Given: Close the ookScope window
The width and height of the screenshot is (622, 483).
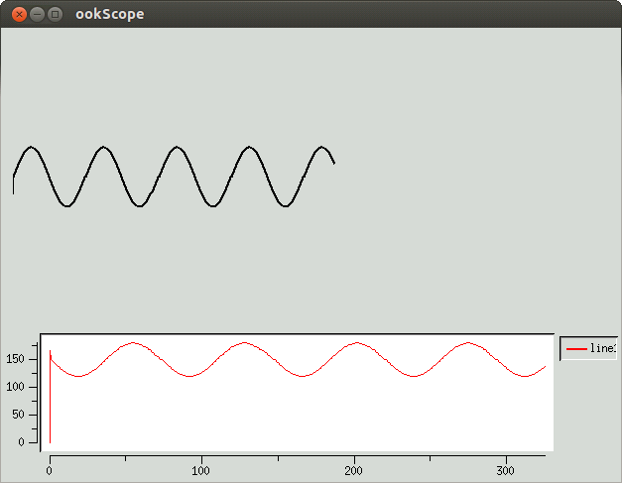Looking at the screenshot, I should tap(19, 15).
